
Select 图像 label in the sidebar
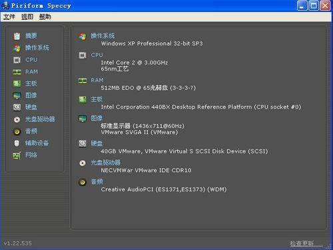coord(31,95)
